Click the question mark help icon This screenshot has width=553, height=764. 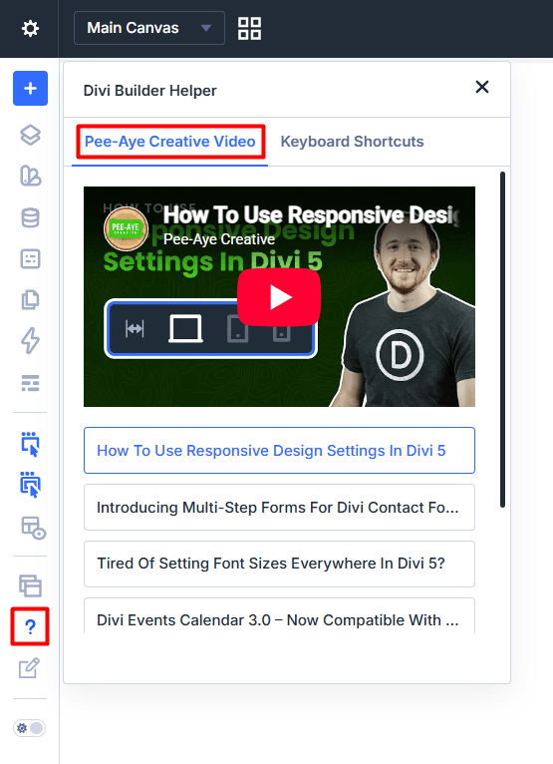coord(30,626)
